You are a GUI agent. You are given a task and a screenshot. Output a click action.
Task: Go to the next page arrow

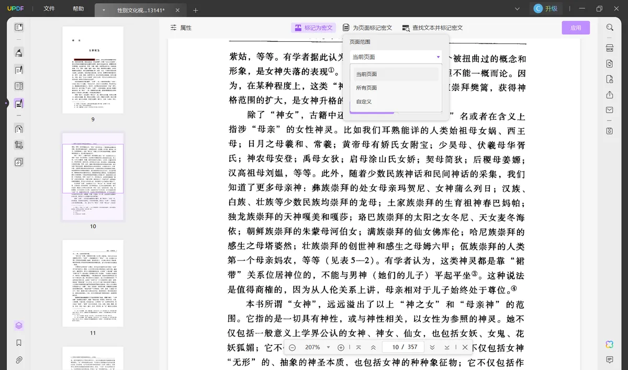432,347
